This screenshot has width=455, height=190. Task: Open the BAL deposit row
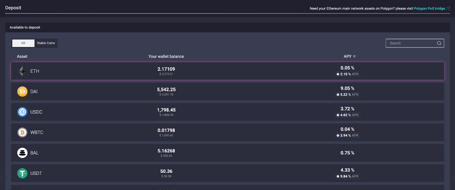point(227,153)
